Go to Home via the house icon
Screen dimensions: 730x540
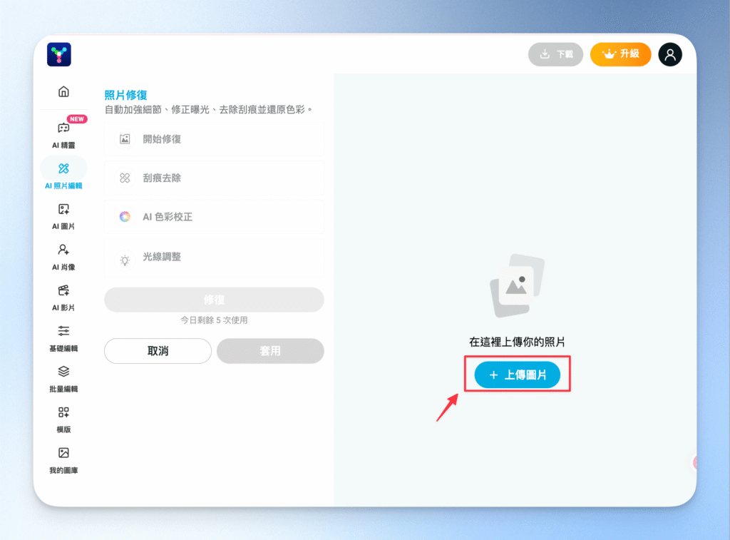tap(63, 91)
